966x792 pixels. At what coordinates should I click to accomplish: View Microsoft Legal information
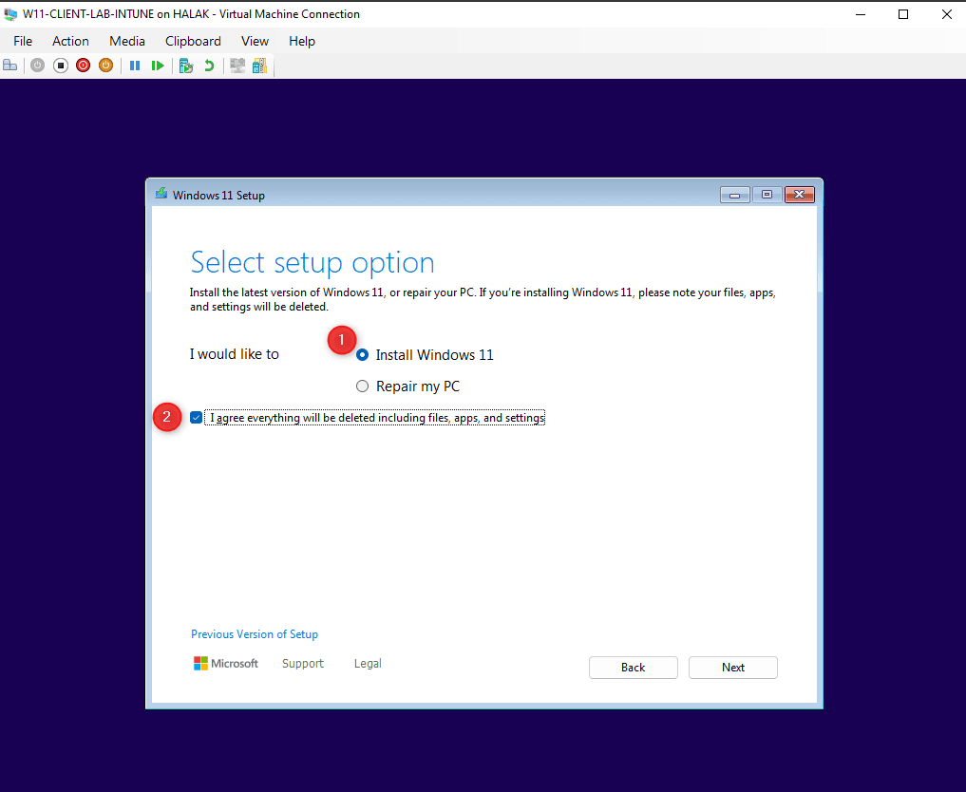point(367,663)
